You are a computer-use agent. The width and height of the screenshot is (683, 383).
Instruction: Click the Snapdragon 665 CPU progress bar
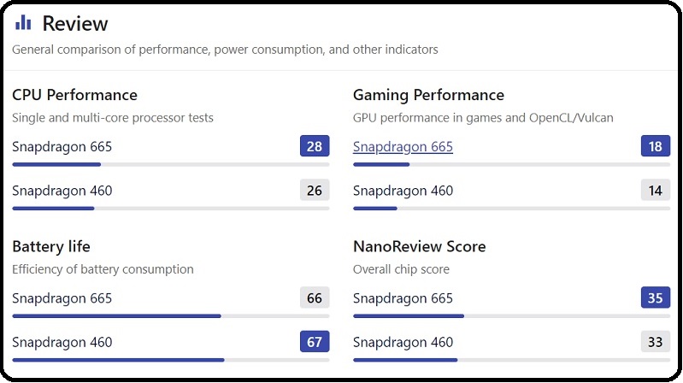coord(56,164)
